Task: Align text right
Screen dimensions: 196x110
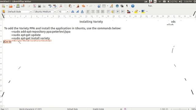Action: click(x=98, y=12)
